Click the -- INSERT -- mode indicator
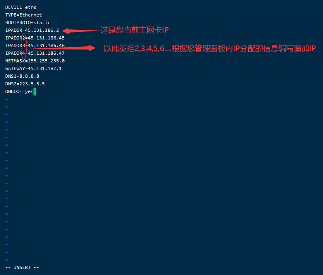323x275 pixels. (x=22, y=267)
